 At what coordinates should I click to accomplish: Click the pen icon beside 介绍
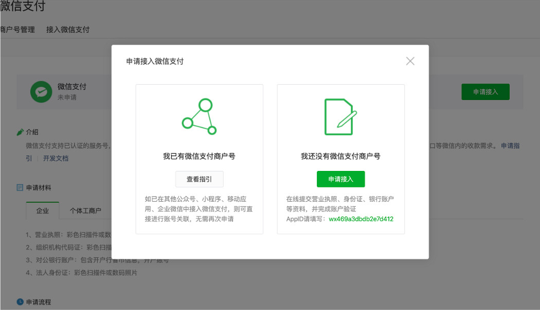click(20, 132)
